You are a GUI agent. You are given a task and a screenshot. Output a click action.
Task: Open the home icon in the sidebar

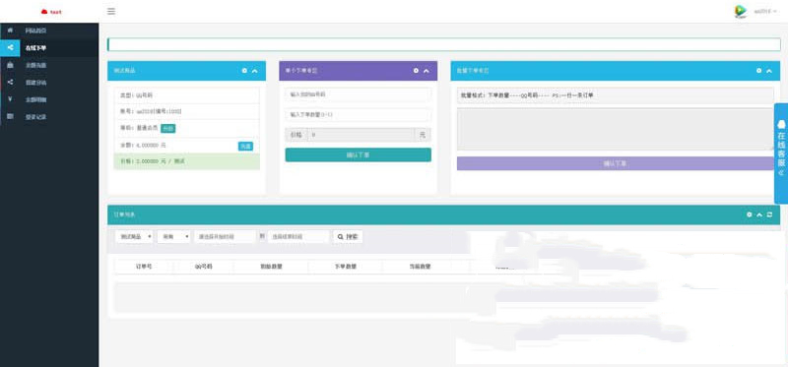coord(10,31)
